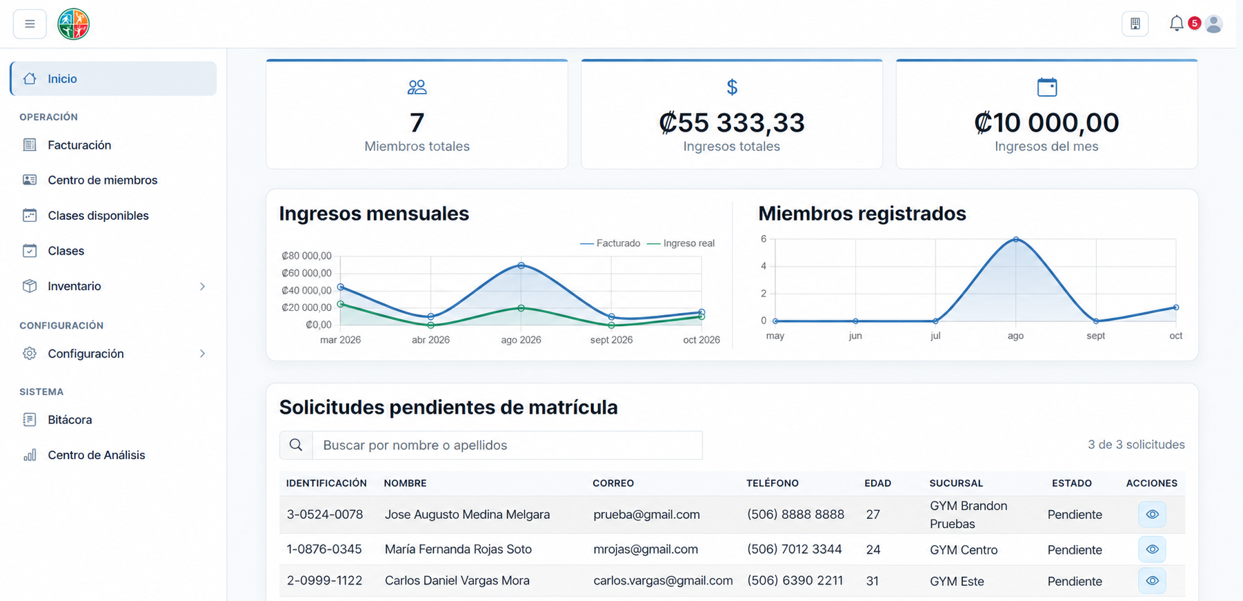This screenshot has width=1243, height=601.
Task: Open the notifications bell icon
Action: [x=1176, y=23]
